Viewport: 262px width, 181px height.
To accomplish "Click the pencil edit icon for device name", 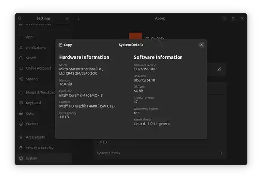I will (x=219, y=69).
